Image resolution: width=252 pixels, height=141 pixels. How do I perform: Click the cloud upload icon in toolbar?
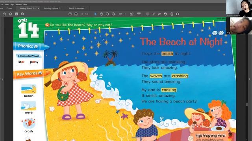(11, 14)
